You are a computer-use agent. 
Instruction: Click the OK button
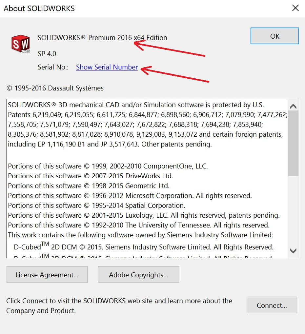click(x=274, y=36)
